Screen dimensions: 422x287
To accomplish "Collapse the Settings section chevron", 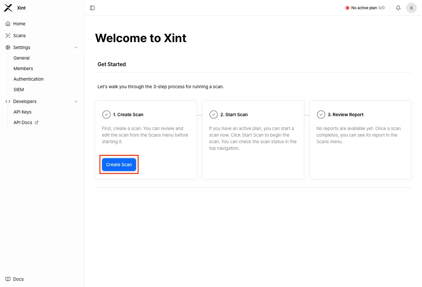I will 76,47.
